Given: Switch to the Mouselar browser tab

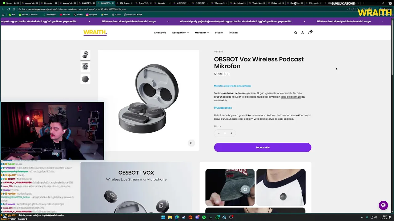Looking at the screenshot, I should click(x=48, y=3).
